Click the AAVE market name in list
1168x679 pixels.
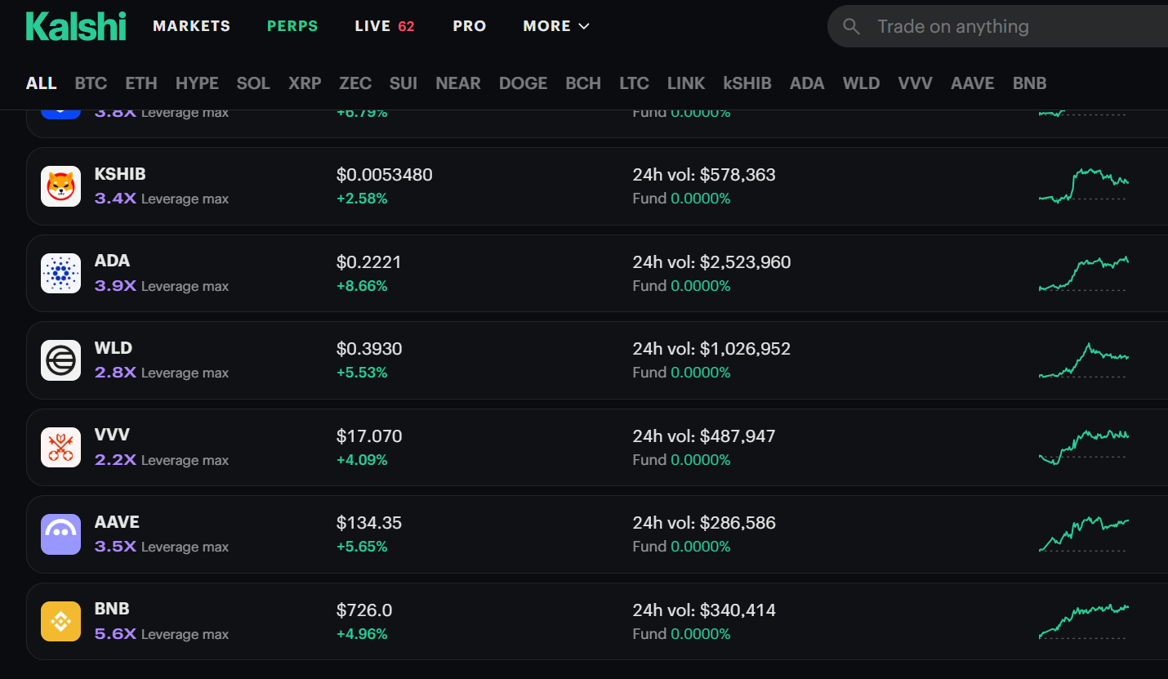[117, 522]
